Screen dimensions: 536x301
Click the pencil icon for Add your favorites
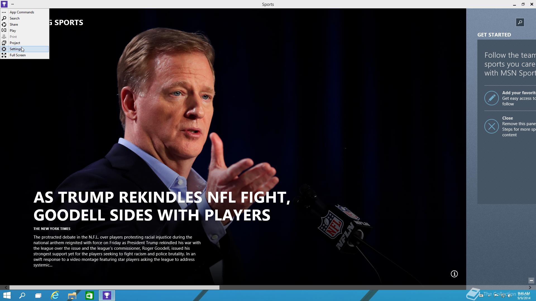point(491,98)
